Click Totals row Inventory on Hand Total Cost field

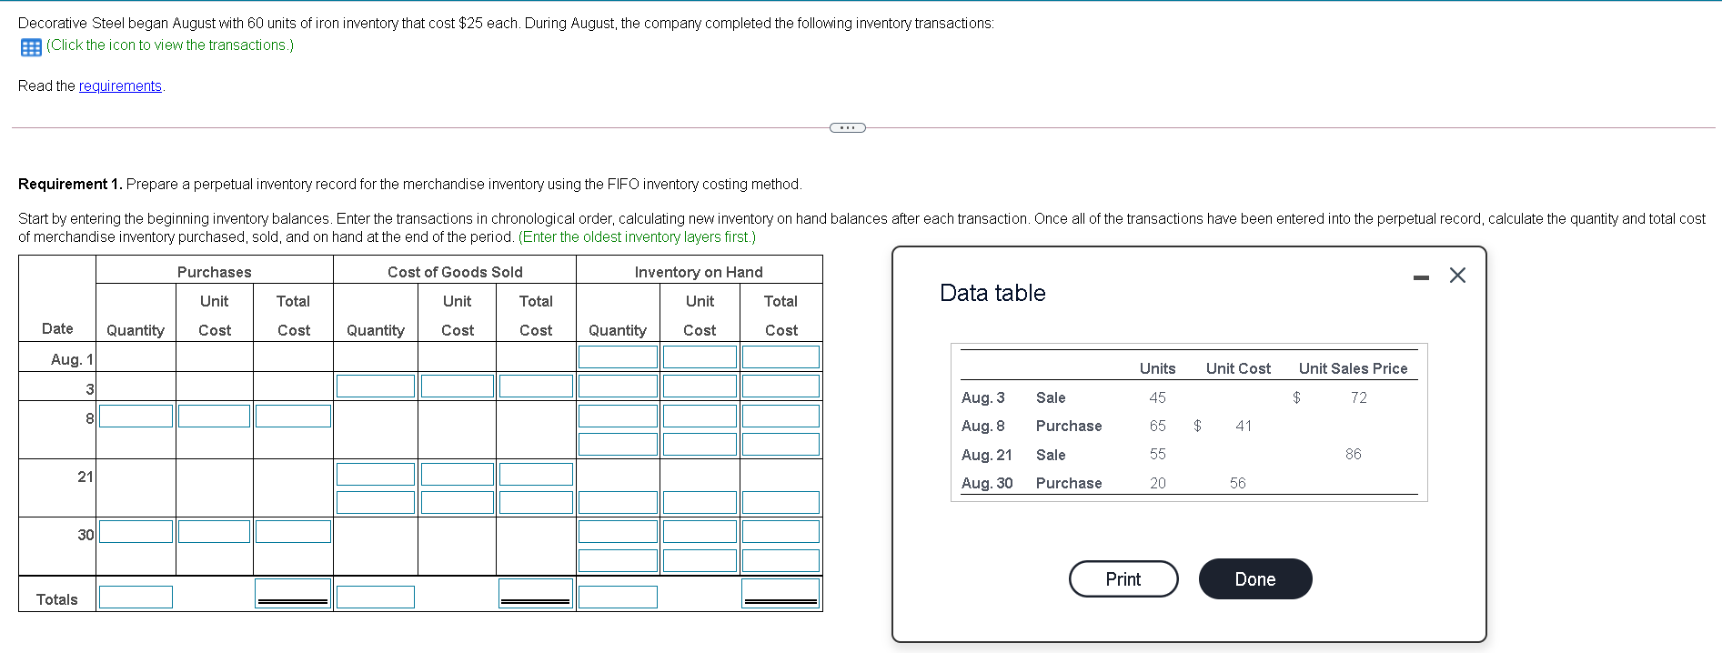click(x=780, y=594)
